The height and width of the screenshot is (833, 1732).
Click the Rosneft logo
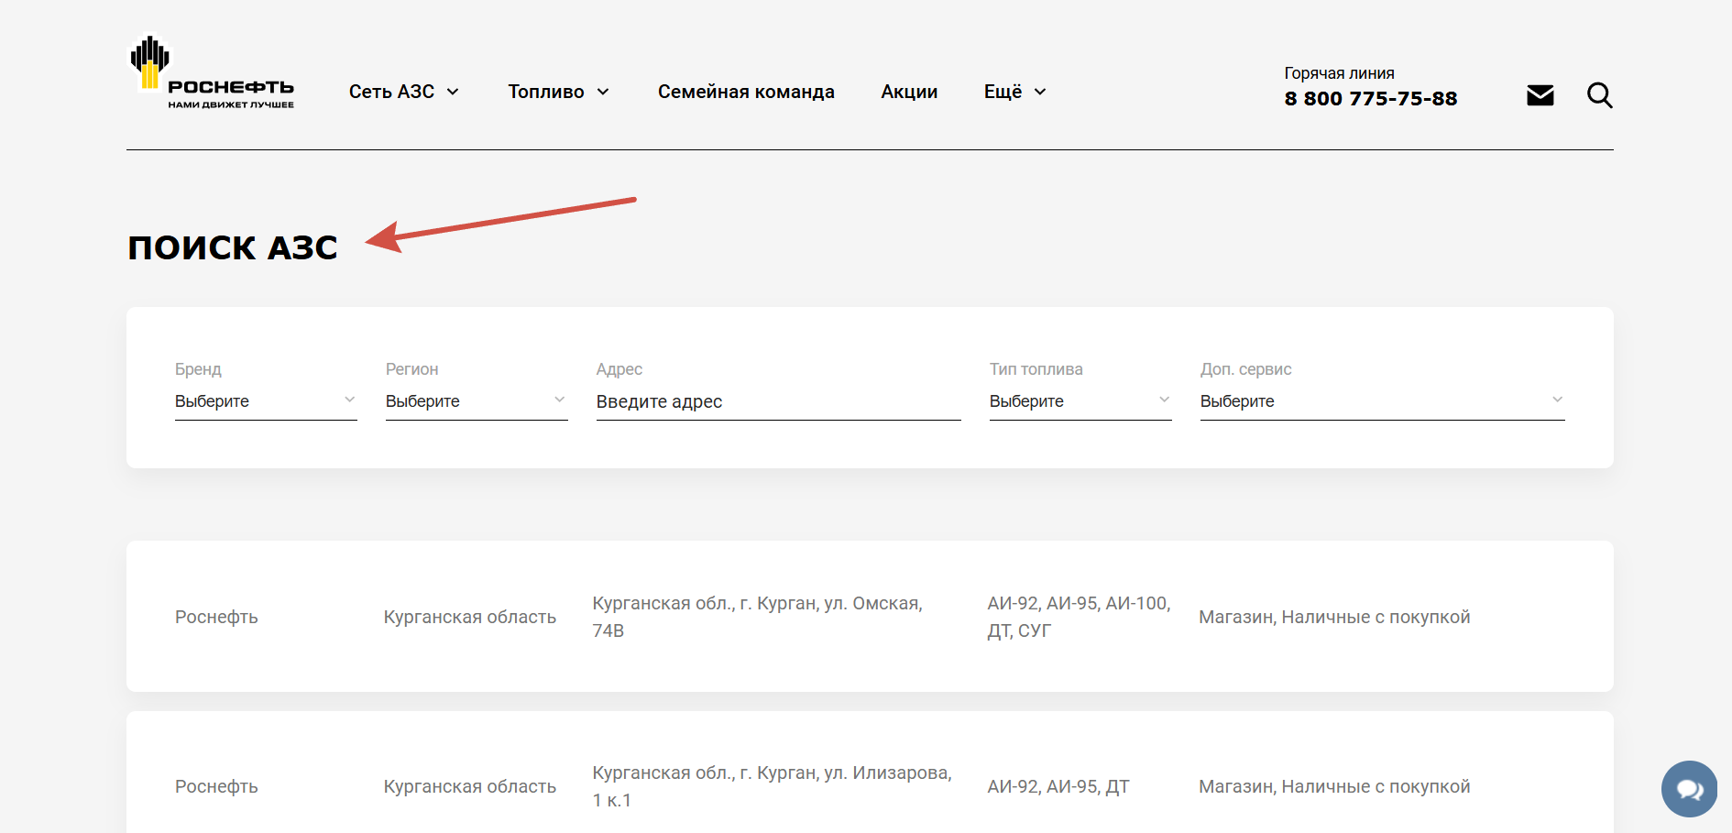coord(212,72)
